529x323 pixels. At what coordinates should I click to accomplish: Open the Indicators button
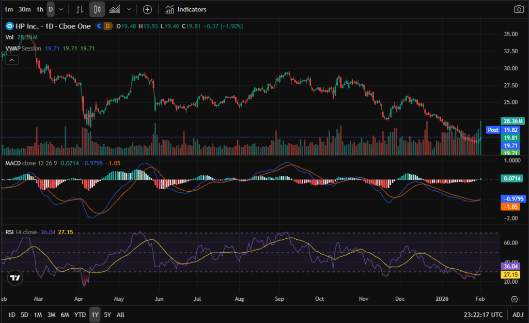185,9
